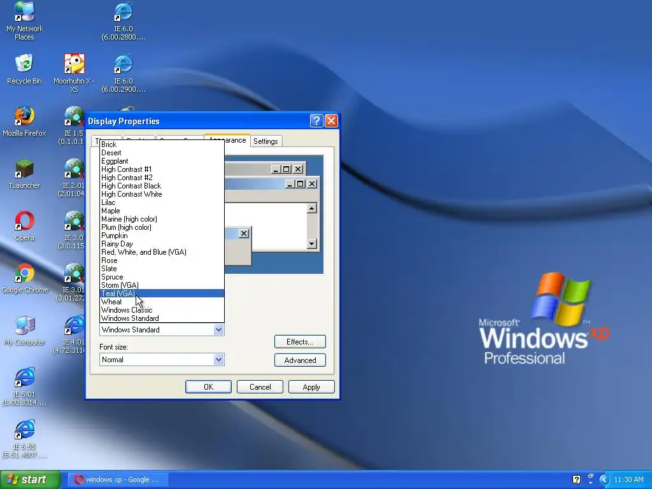Screen dimensions: 652x489
Task: Launch Mozilla Firefox desktop icon
Action: (x=24, y=122)
